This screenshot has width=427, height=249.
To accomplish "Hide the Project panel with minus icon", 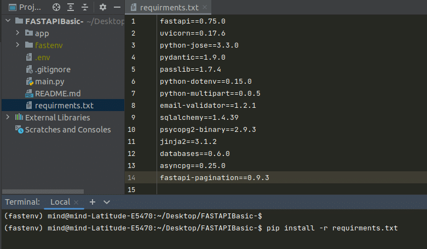I will [116, 8].
